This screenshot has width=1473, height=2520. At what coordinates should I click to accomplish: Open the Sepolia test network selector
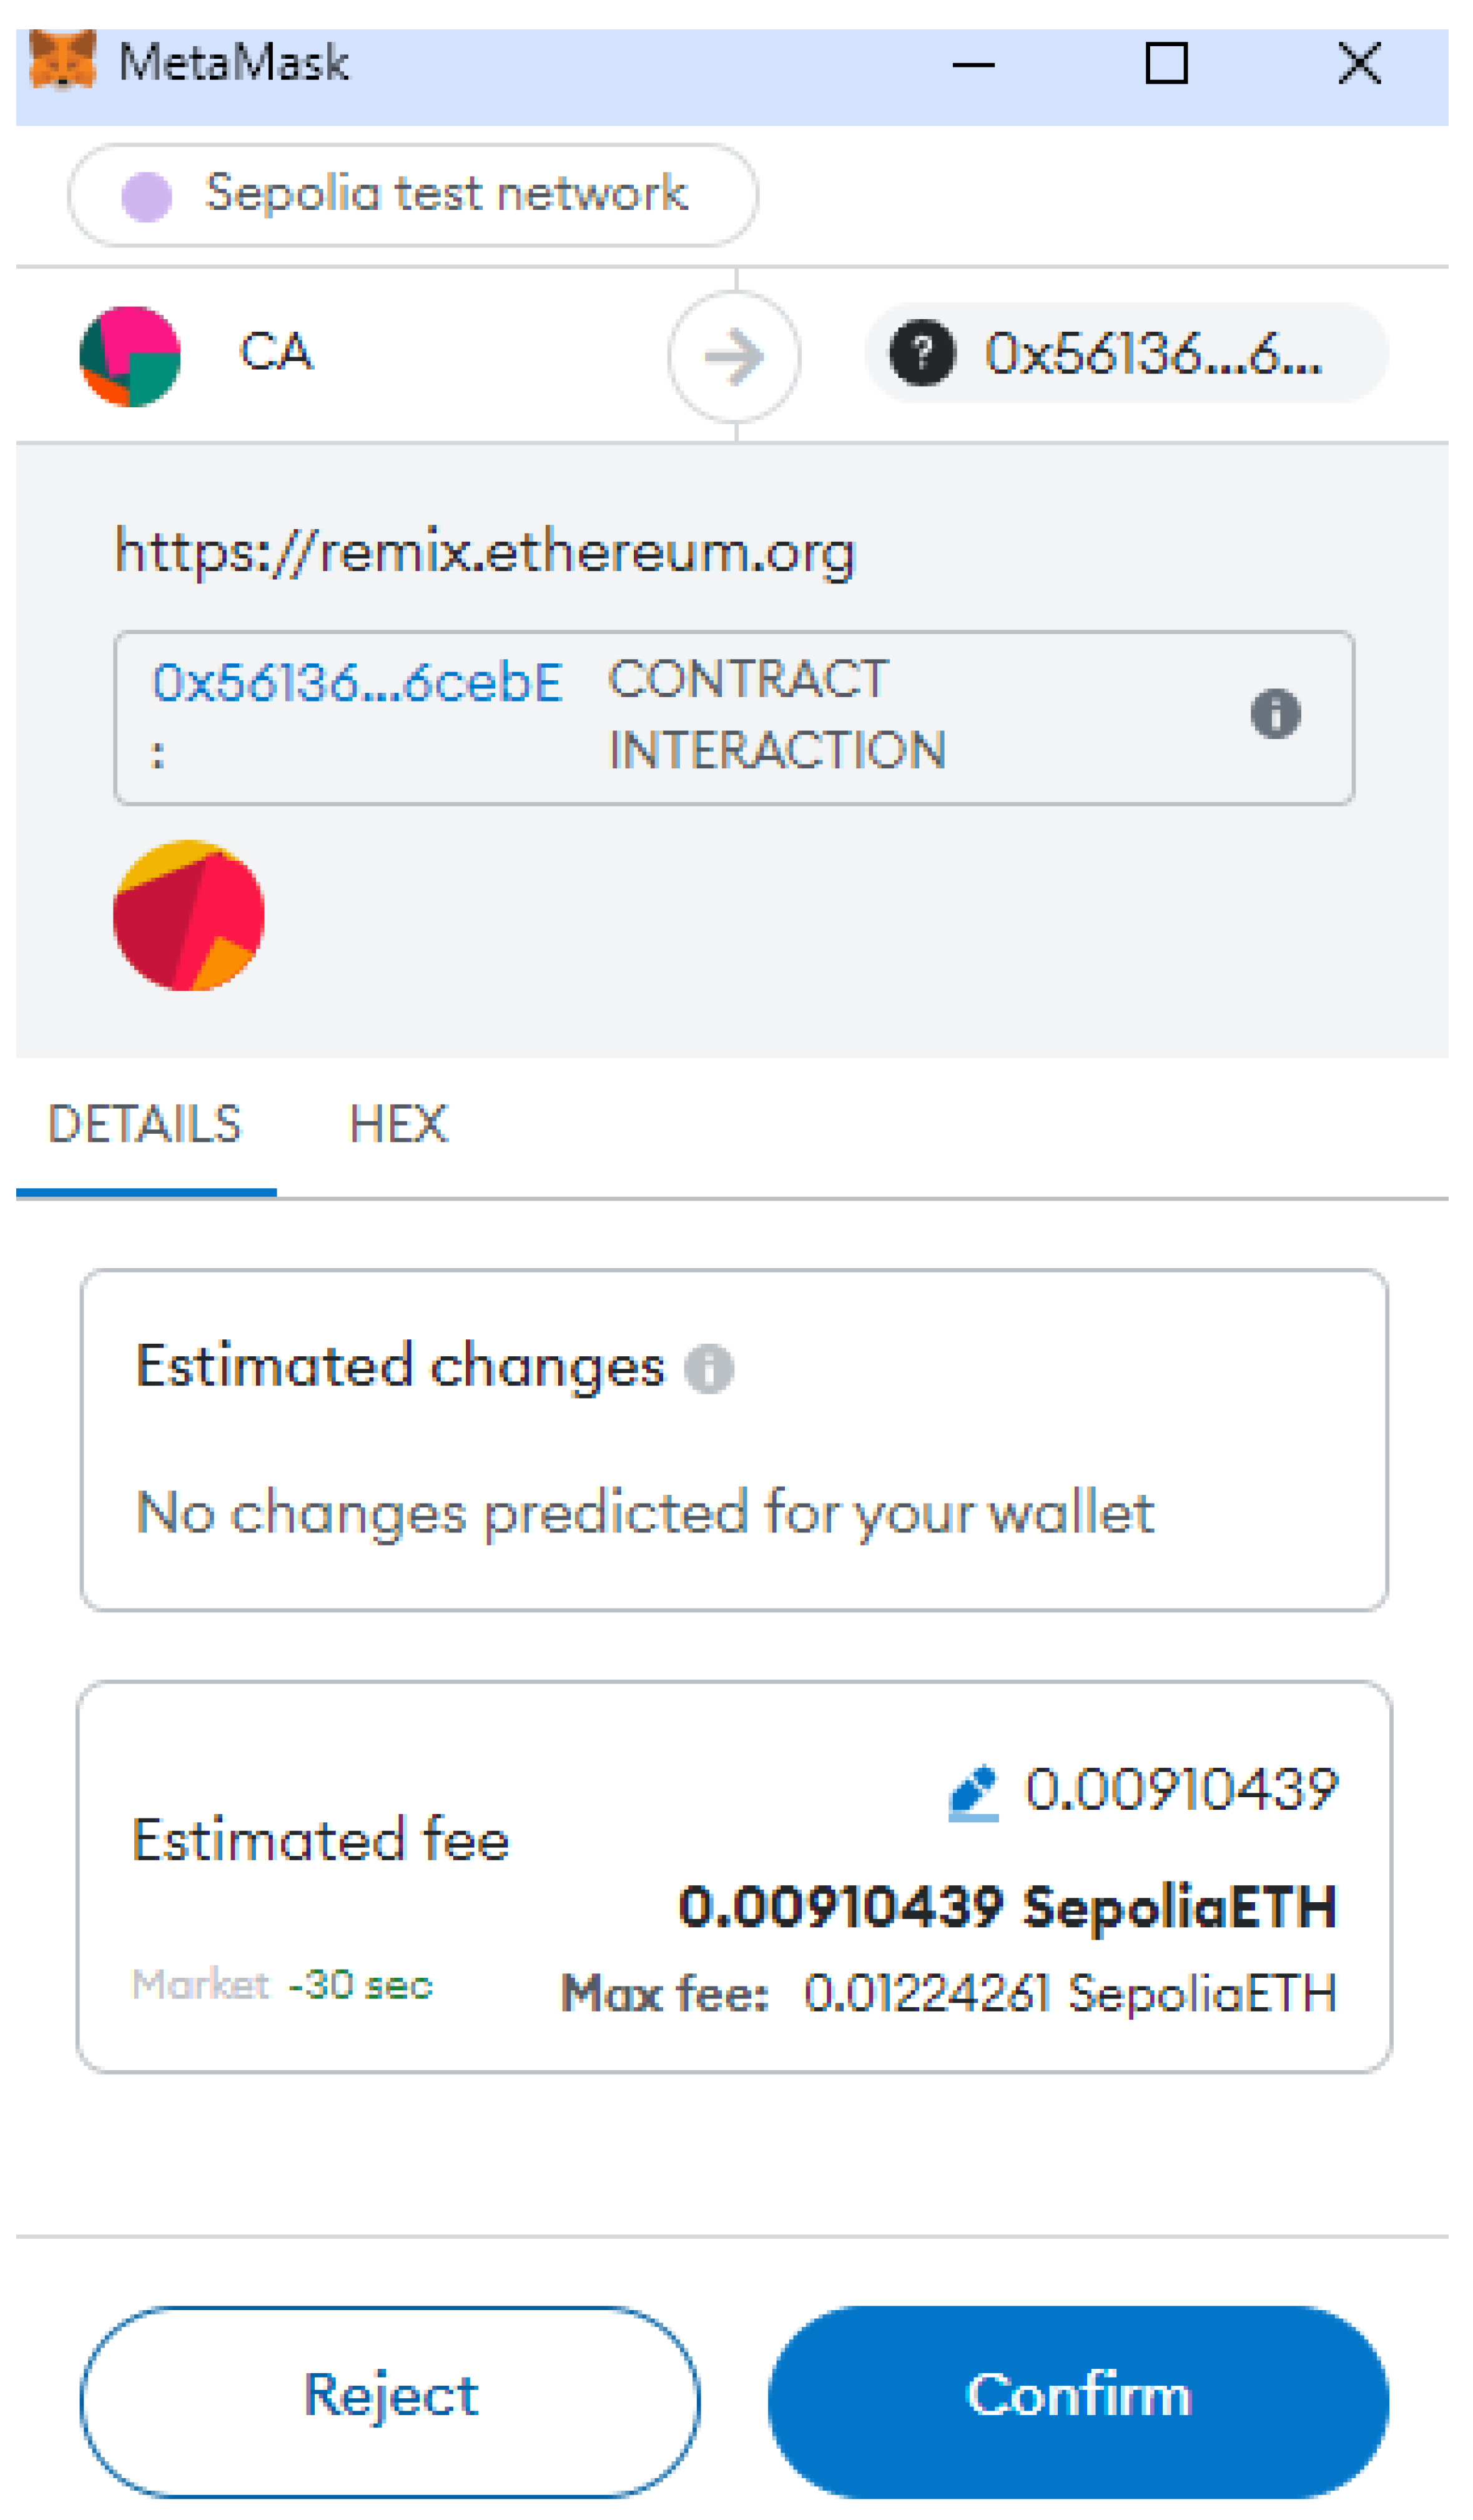413,195
